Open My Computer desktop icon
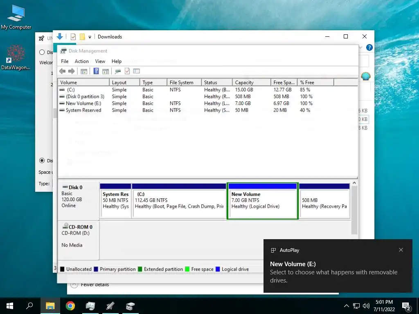Screen dimensions: 419x314 pos(16,17)
